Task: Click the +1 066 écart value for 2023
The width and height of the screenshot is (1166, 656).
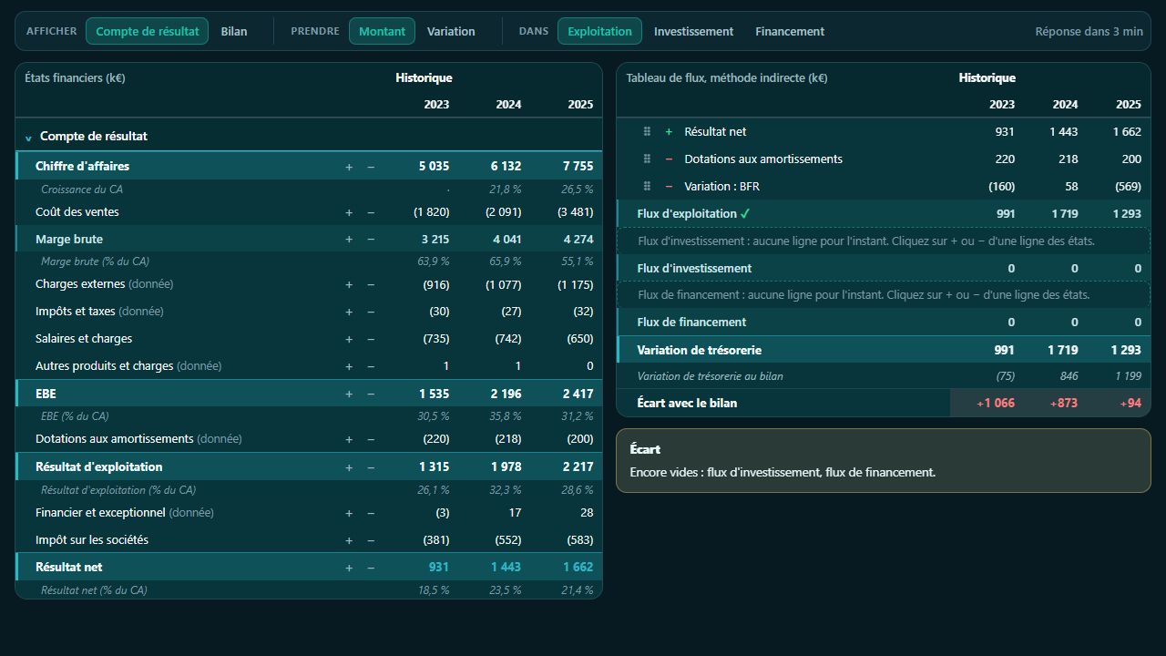Action: [996, 403]
